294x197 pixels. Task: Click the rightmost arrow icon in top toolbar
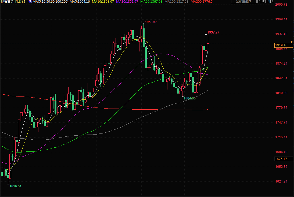coord(272,1)
